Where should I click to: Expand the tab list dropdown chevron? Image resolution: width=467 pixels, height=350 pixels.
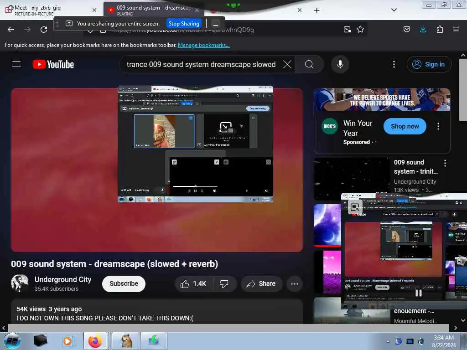394,10
